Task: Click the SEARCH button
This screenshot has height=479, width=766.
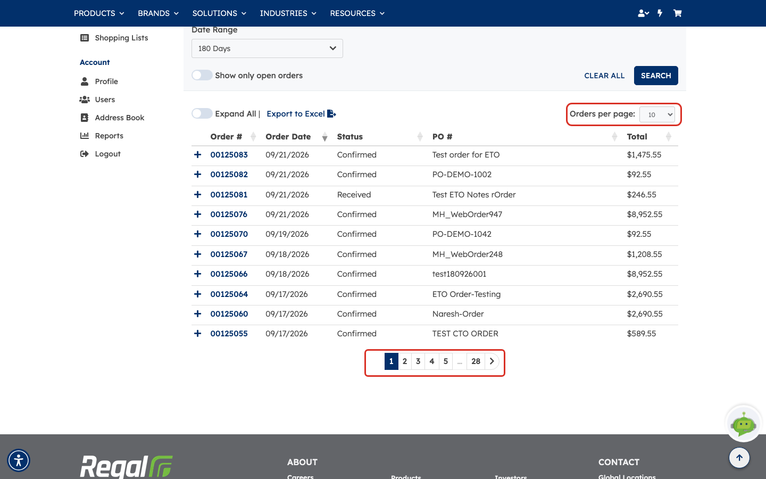Action: tap(656, 76)
